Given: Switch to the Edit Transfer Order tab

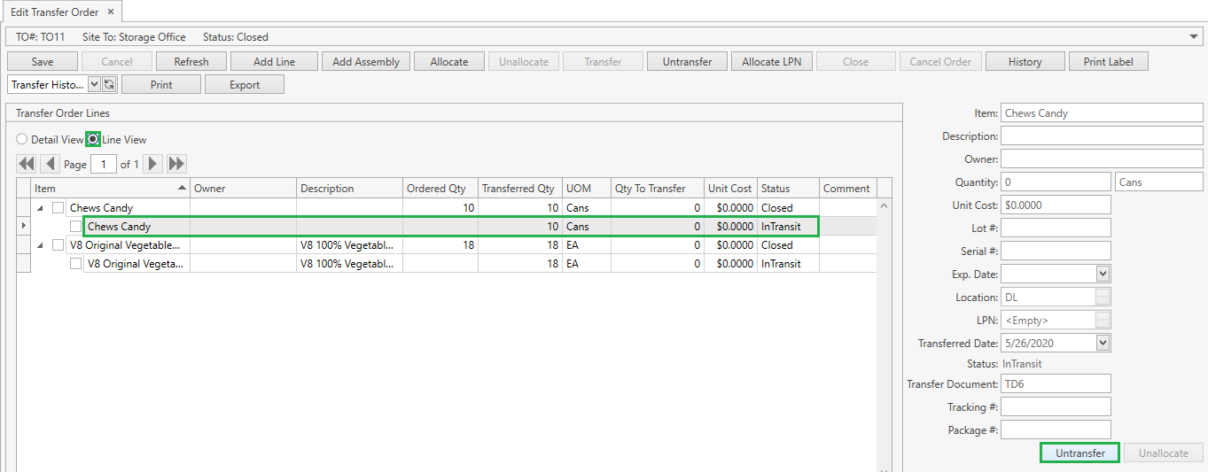Looking at the screenshot, I should (x=54, y=12).
